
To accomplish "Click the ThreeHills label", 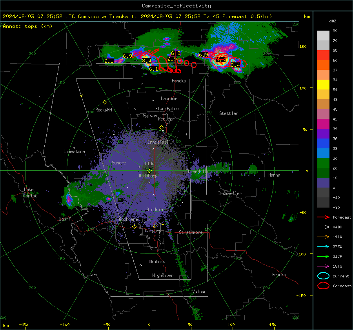I will [x=197, y=171].
